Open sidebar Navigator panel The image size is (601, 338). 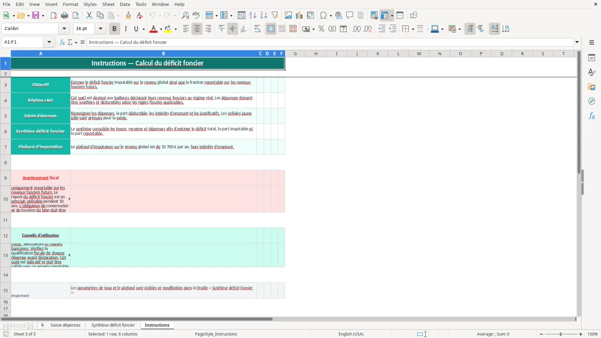coord(591,101)
